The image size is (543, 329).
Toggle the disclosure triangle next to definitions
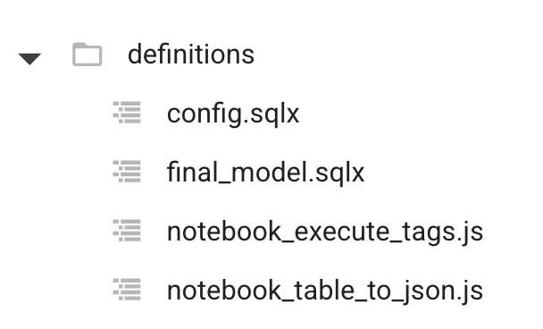[x=29, y=59]
